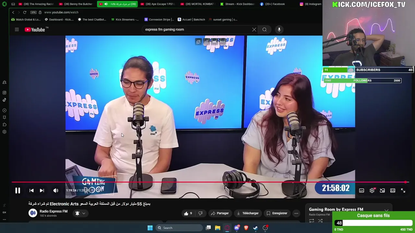The image size is (415, 233).
Task: Open the Kick Streamers bookmark
Action: coord(125,19)
